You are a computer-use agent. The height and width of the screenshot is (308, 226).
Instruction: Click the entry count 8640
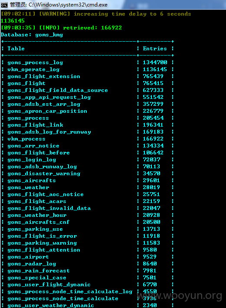(x=150, y=264)
